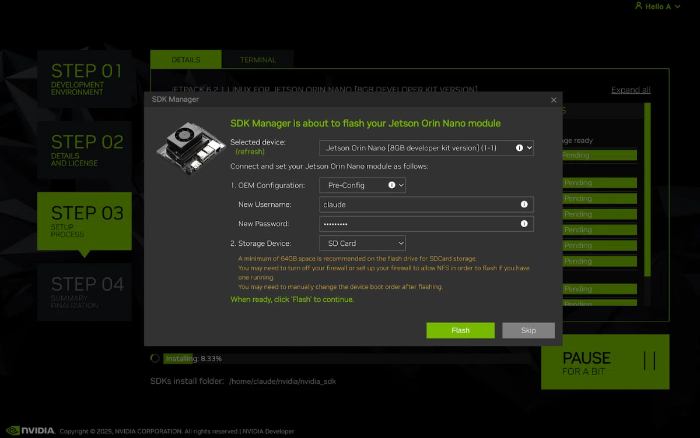Switch to the TERMINAL tab
The image size is (700, 438).
point(258,59)
